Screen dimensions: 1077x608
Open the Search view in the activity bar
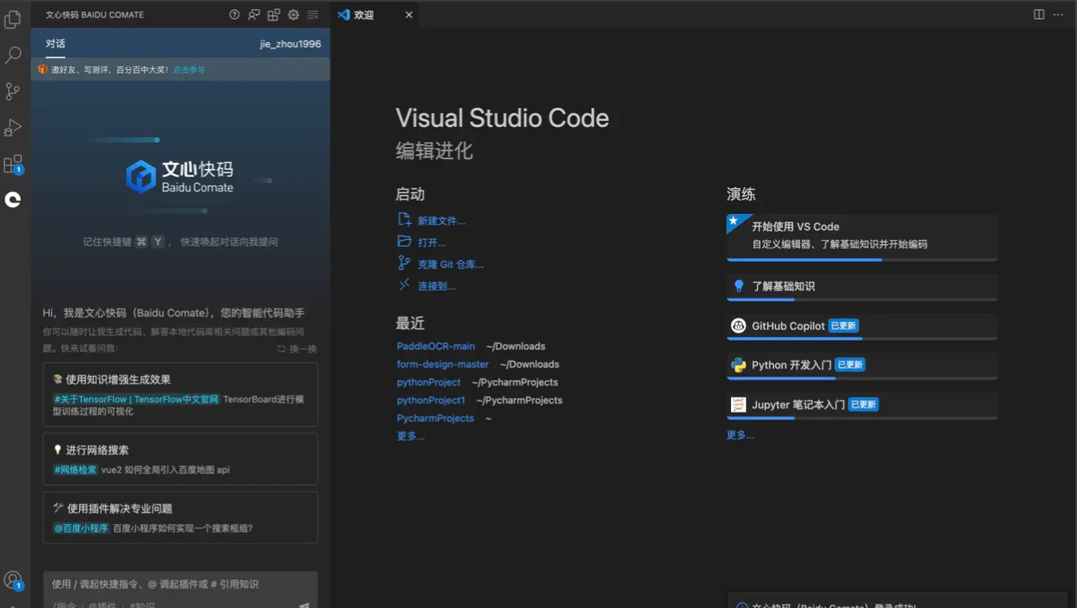13,55
